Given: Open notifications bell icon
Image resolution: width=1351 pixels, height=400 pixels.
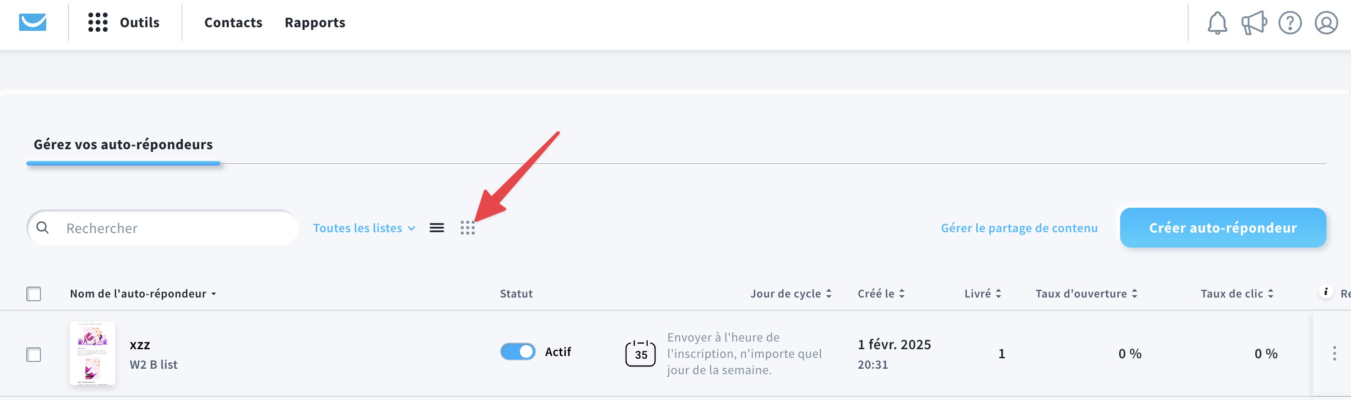Looking at the screenshot, I should point(1217,23).
